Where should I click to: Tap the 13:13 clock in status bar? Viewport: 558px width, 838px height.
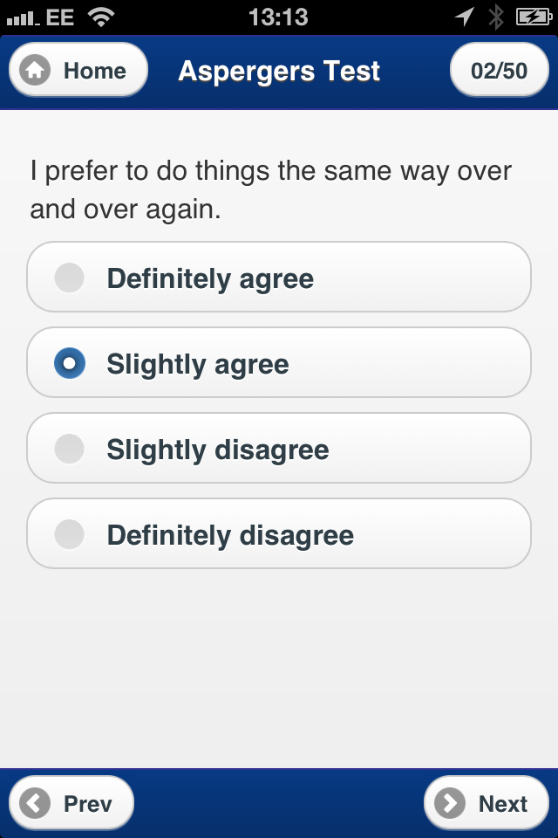coord(278,17)
